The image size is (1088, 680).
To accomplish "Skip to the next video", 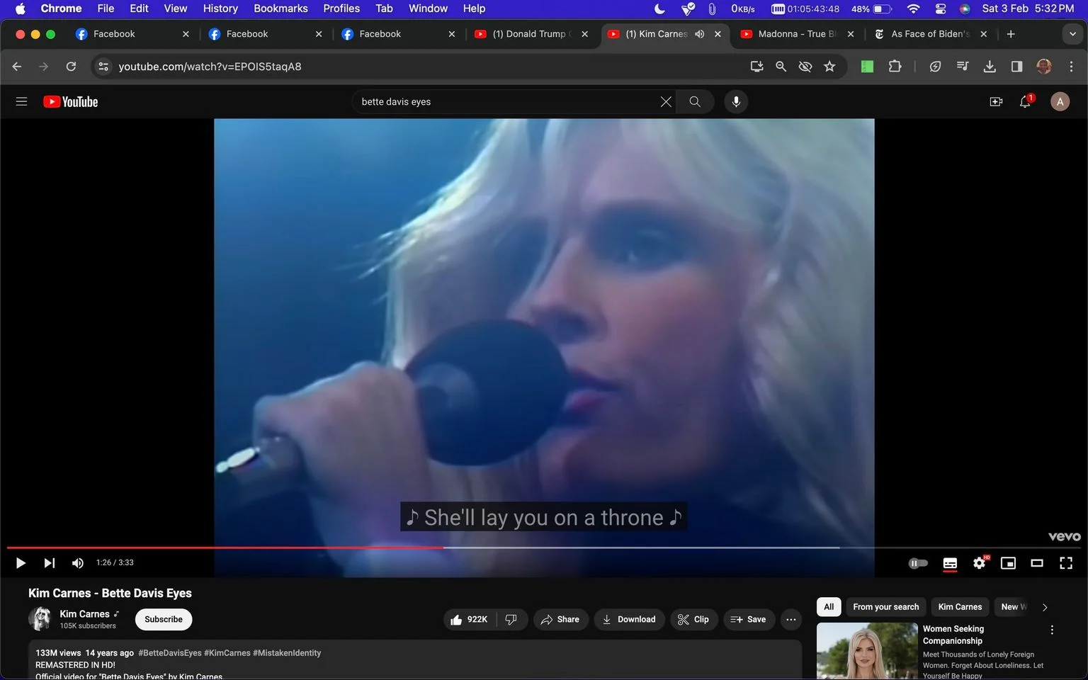I will (49, 563).
